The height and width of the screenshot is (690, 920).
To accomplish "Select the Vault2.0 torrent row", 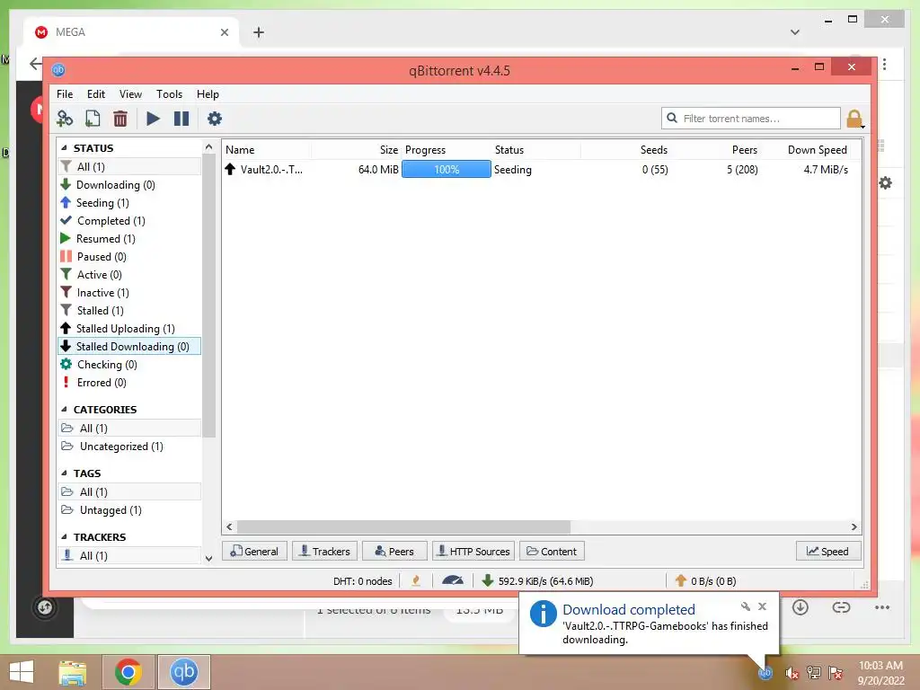I will tap(541, 170).
